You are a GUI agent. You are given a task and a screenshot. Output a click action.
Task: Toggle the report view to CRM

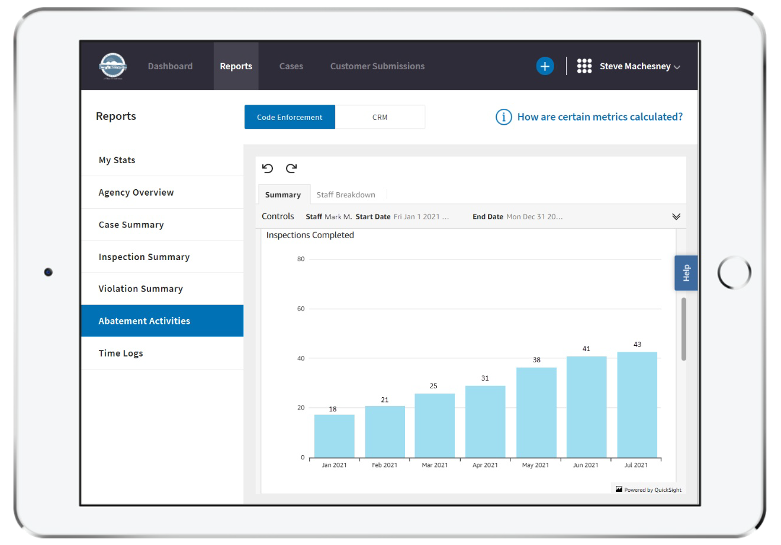[x=380, y=116]
